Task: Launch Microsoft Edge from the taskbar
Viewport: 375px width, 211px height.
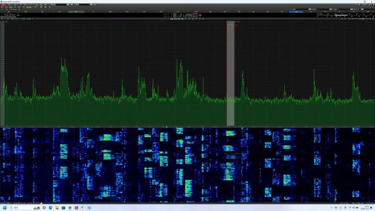Action: click(x=50, y=207)
